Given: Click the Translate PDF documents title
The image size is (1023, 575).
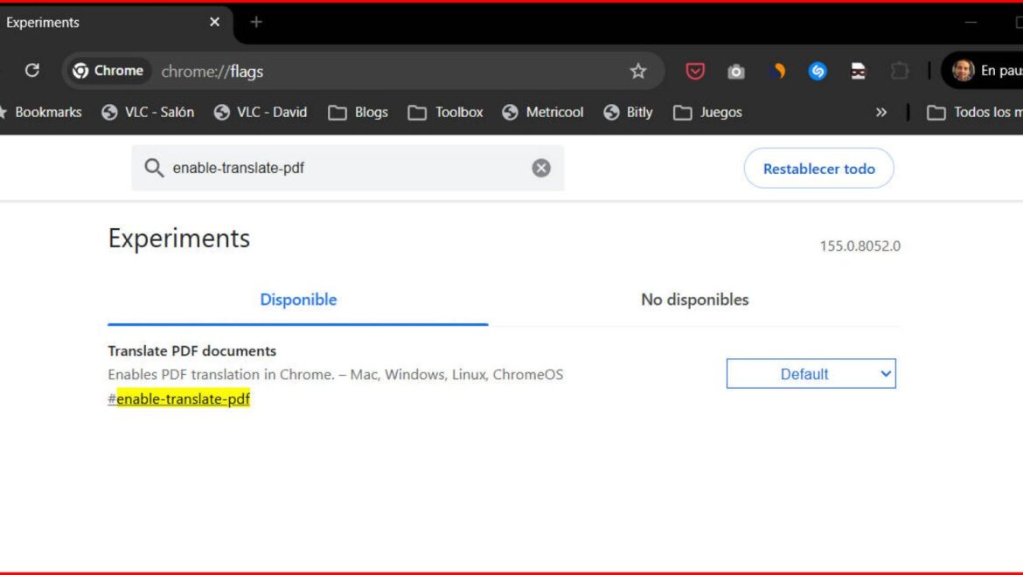Looking at the screenshot, I should pyautogui.click(x=191, y=350).
